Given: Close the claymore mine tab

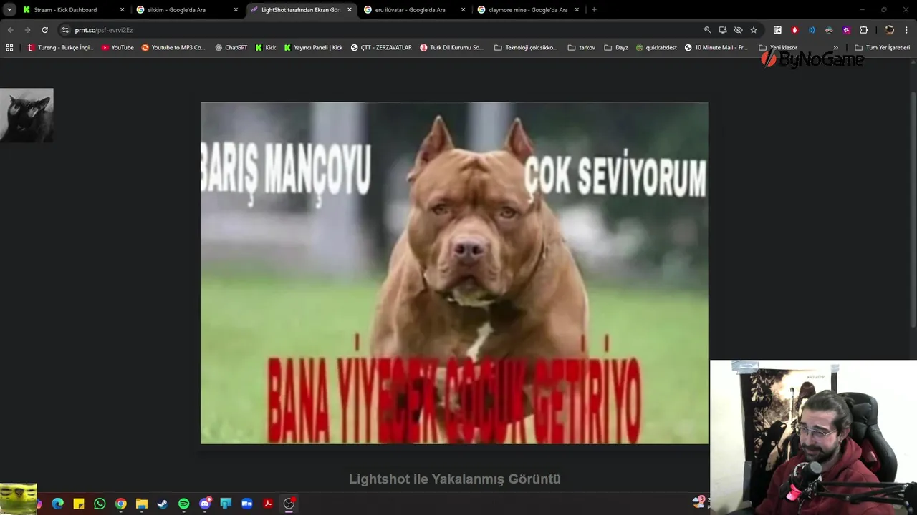Looking at the screenshot, I should coord(577,10).
